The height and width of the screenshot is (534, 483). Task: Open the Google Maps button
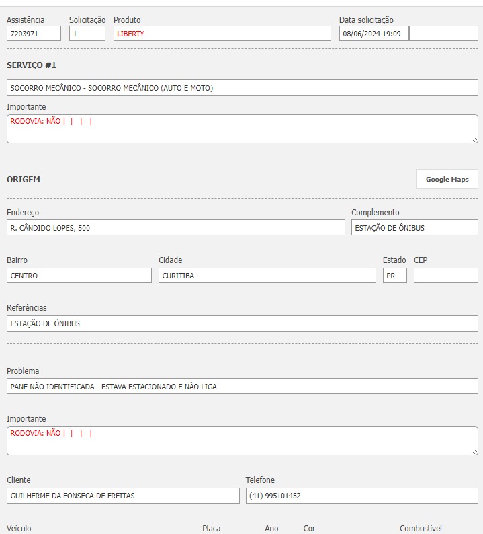[447, 180]
